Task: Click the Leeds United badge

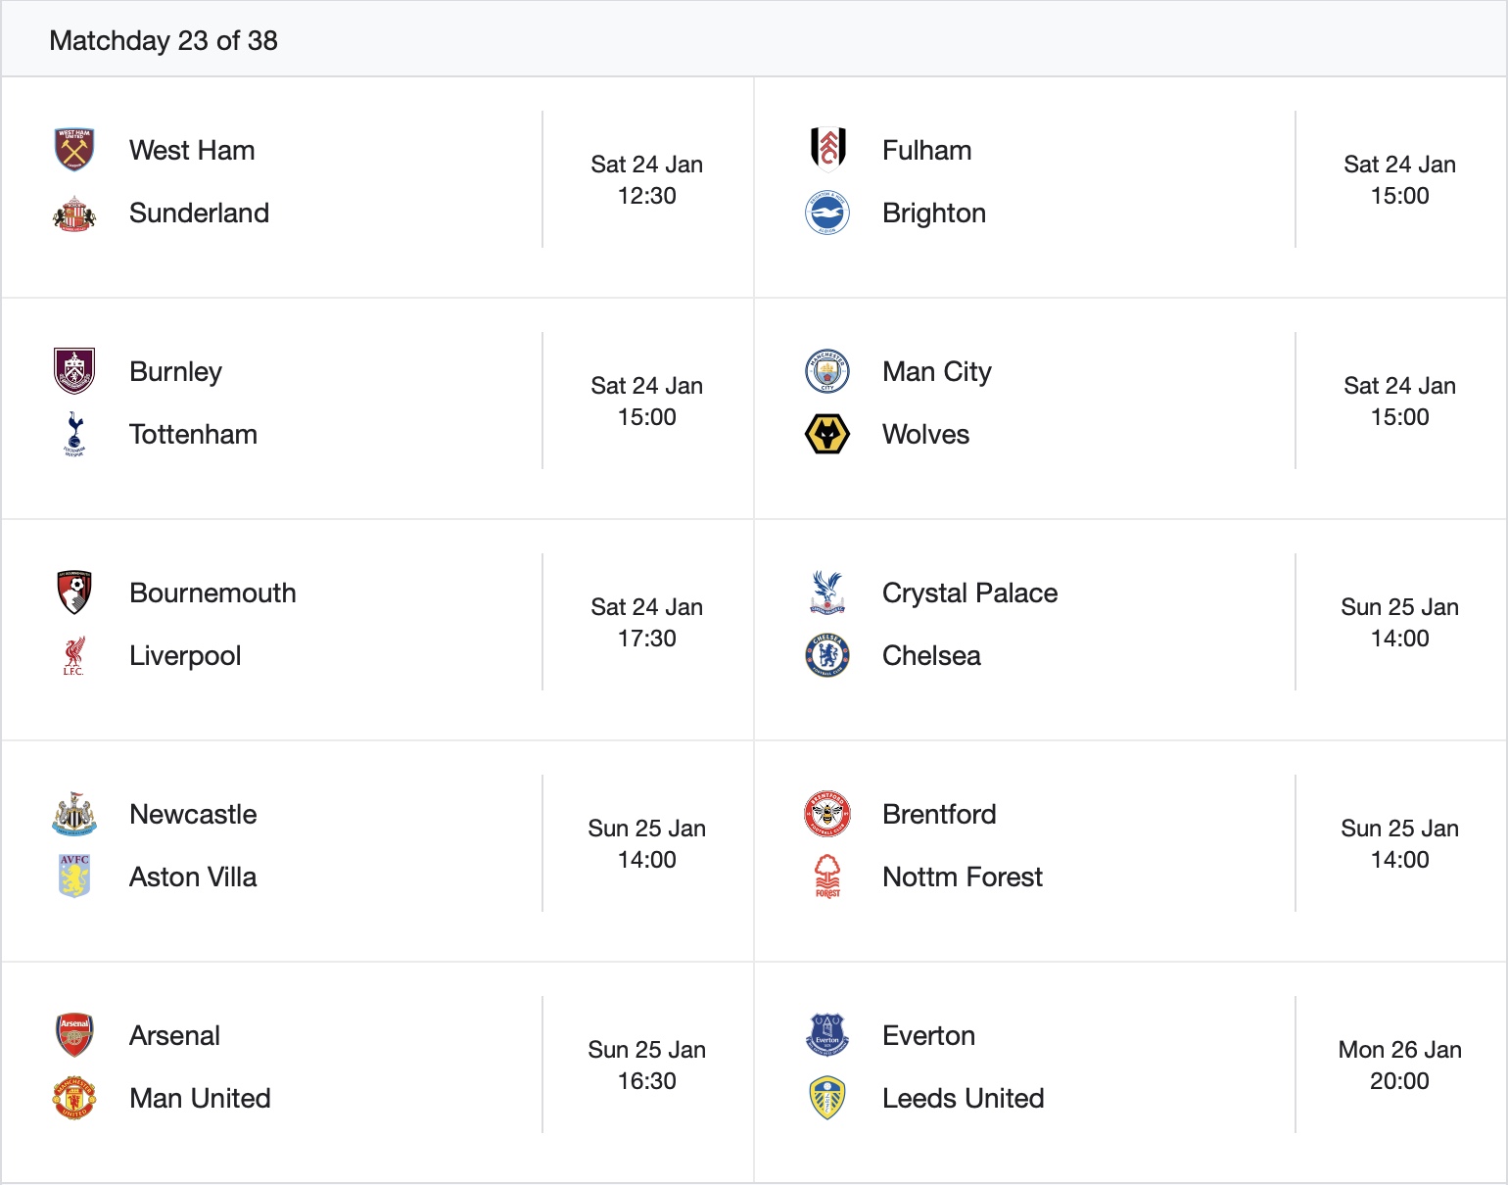Action: [827, 1098]
